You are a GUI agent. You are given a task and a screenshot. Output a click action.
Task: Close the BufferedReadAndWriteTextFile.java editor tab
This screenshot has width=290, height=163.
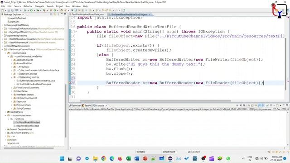coord(150,14)
